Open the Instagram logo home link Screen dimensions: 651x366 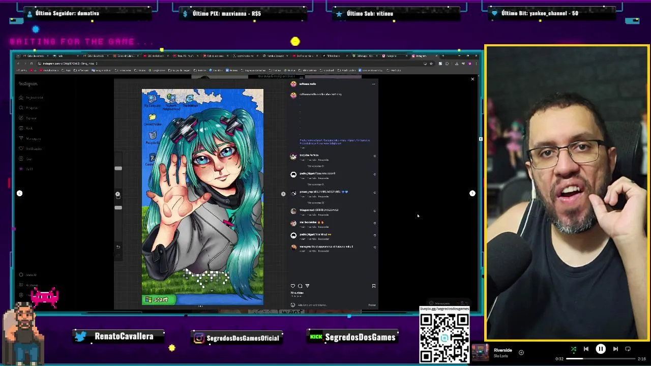pyautogui.click(x=28, y=84)
